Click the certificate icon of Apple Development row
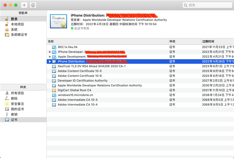 [54, 57]
